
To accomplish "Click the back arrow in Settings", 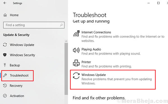I will (5, 3).
